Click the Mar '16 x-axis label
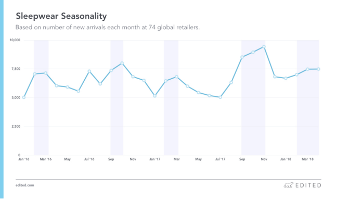The image size is (337, 199). click(x=46, y=159)
